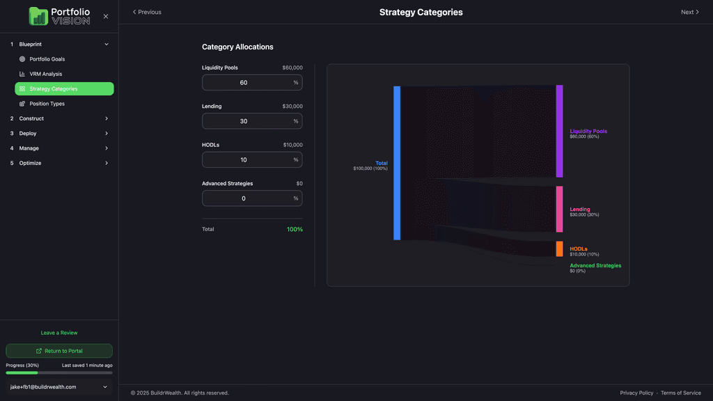
Task: Open the Optimize step label
Action: click(x=30, y=163)
